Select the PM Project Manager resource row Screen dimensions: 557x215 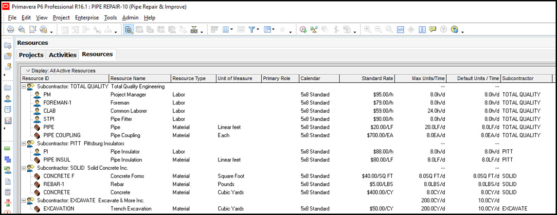click(287, 94)
